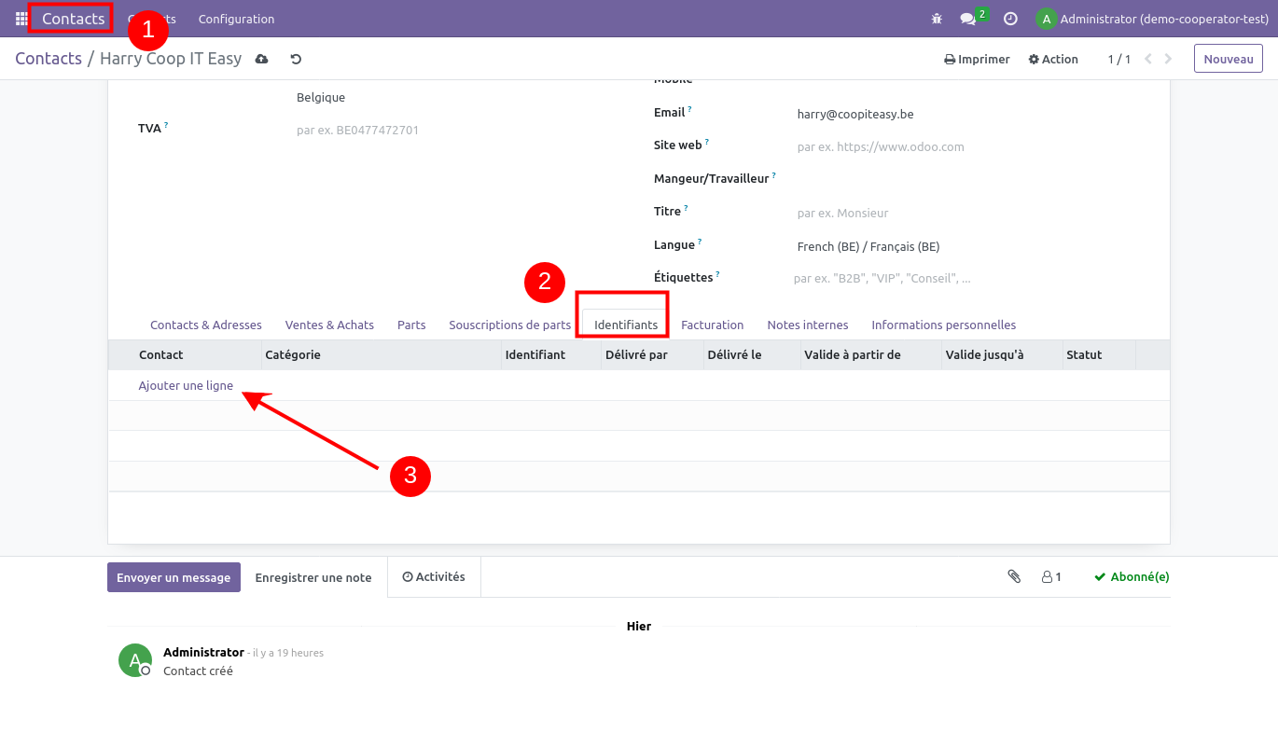This screenshot has height=733, width=1278.
Task: Go to the previous record arrow
Action: point(1147,59)
